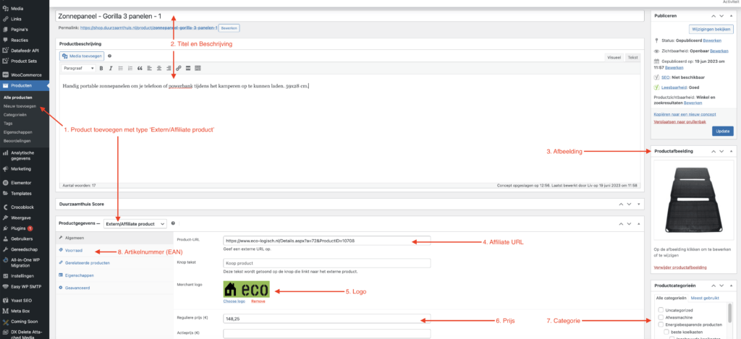Screen dimensions: 741x339
Task: Click the blue Update button
Action: point(723,131)
